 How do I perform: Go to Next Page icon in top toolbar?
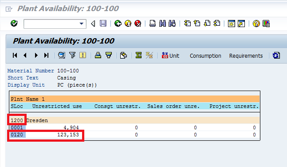pos(207,24)
